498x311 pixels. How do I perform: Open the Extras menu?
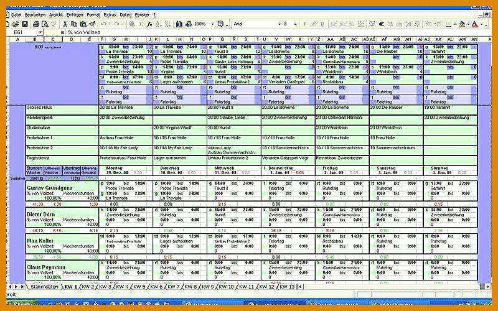(110, 15)
